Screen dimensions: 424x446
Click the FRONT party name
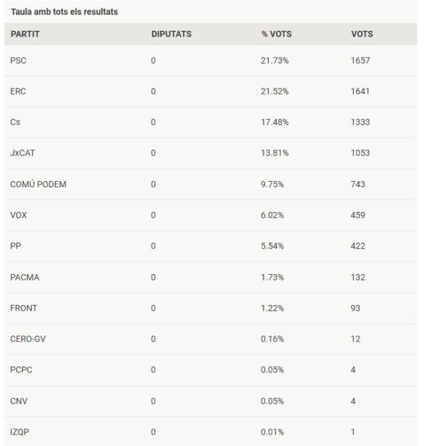(x=23, y=308)
